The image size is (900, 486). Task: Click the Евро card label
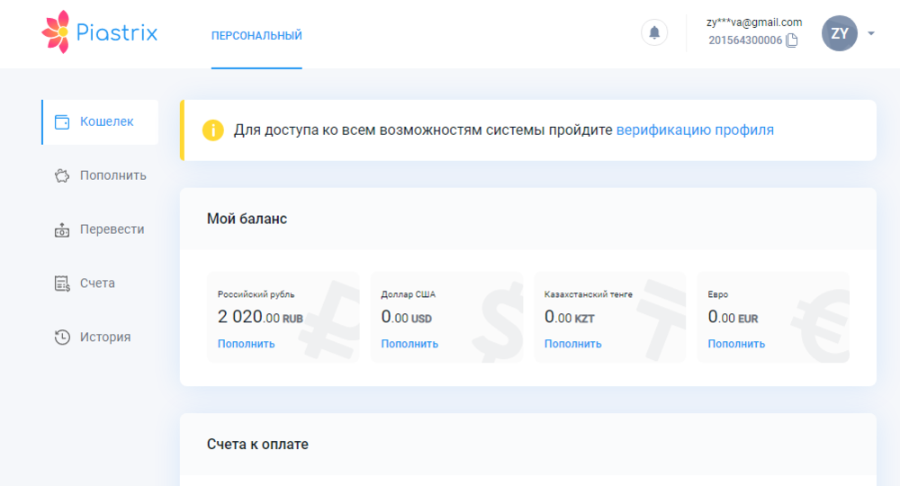(x=718, y=294)
